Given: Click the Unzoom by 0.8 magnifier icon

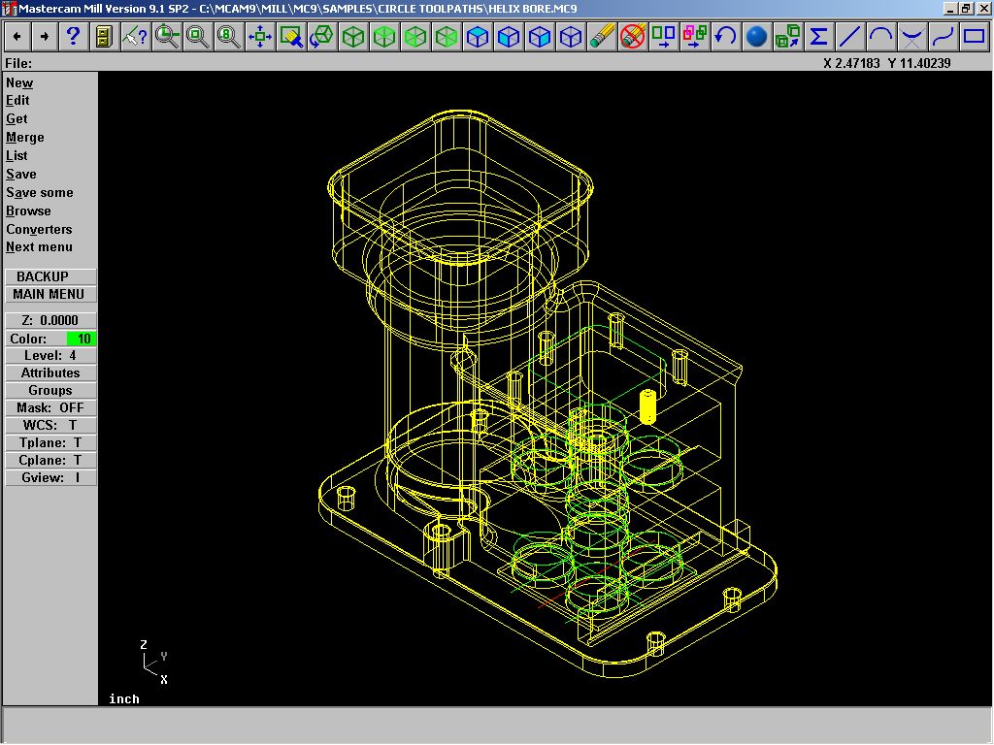Looking at the screenshot, I should [229, 37].
